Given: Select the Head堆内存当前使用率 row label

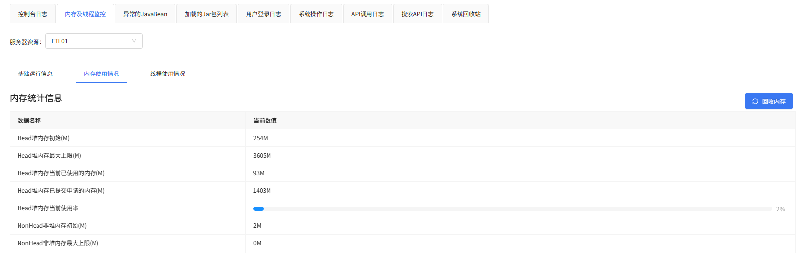Looking at the screenshot, I should tap(48, 208).
